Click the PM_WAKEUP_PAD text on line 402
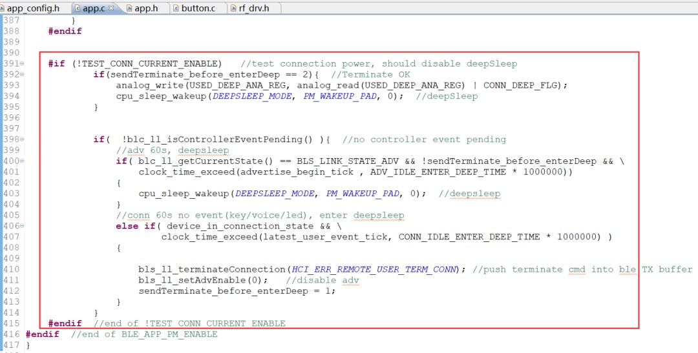Screen dimensions: 698x353 (359, 194)
